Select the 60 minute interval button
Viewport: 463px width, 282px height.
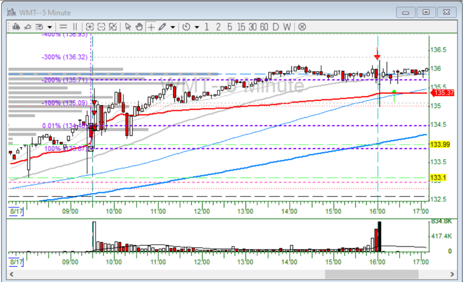(264, 27)
